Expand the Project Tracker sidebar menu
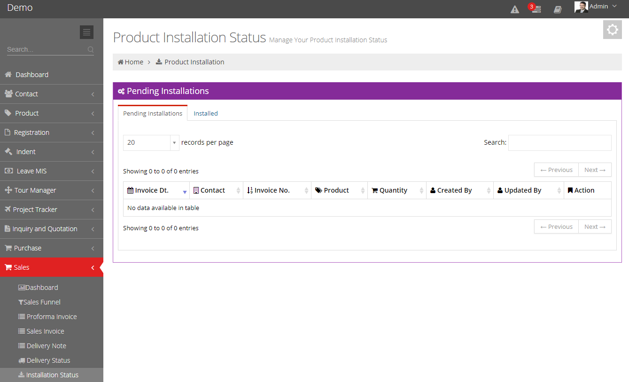 coord(51,210)
